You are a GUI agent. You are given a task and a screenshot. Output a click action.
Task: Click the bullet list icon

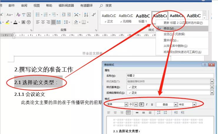[x=38, y=15]
